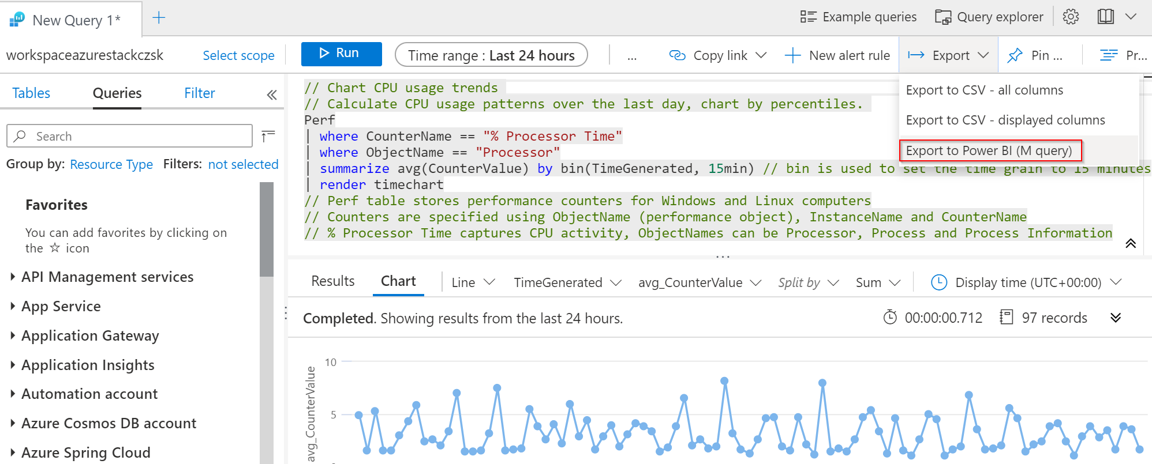The width and height of the screenshot is (1152, 464).
Task: Open the Line chart type dropdown
Action: pos(473,282)
